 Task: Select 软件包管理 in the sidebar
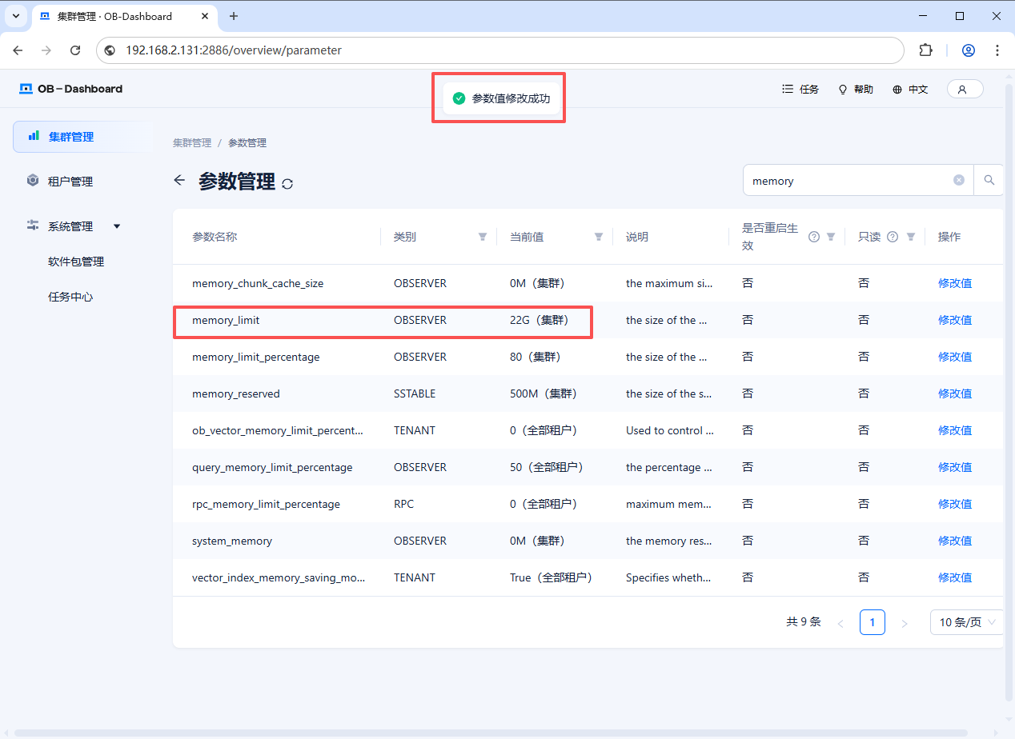pyautogui.click(x=76, y=262)
